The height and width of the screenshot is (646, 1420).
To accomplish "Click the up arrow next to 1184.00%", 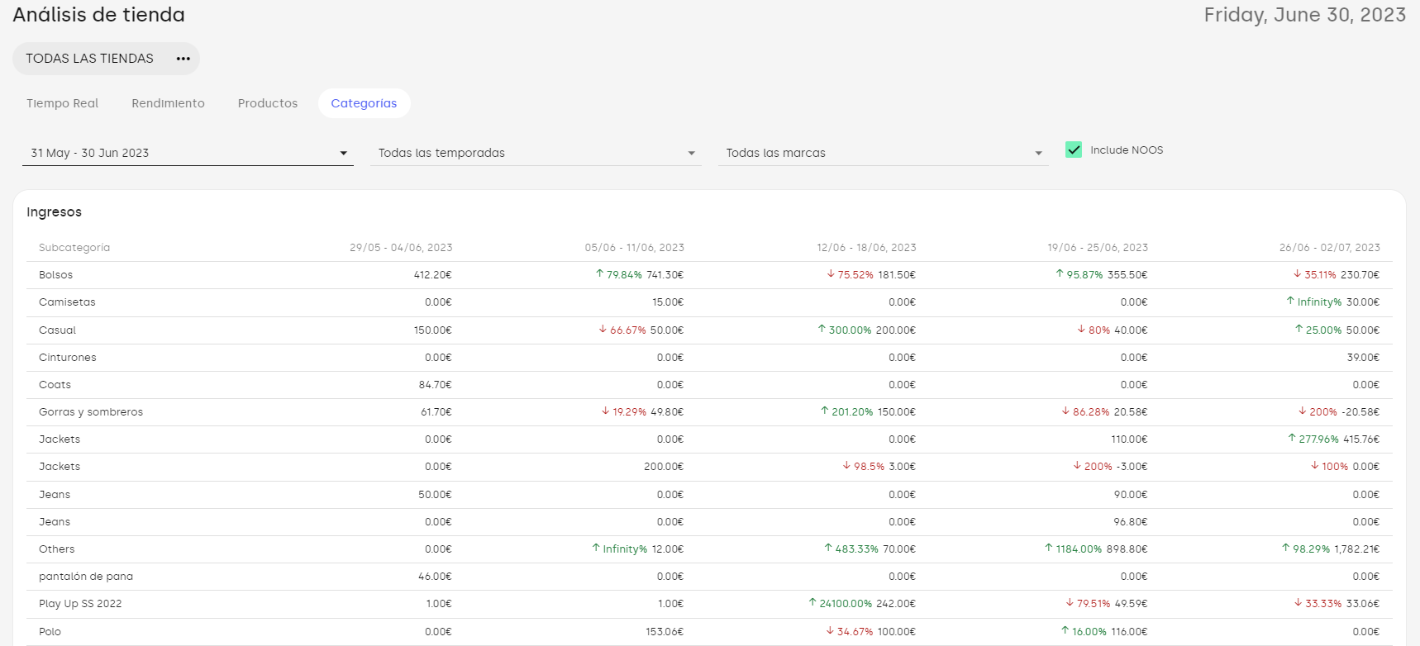I will (1049, 548).
